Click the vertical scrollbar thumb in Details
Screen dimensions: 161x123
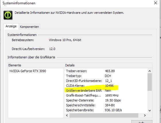pos(150,82)
